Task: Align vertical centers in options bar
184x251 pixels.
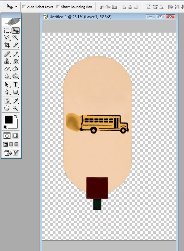Action: (x=108, y=7)
